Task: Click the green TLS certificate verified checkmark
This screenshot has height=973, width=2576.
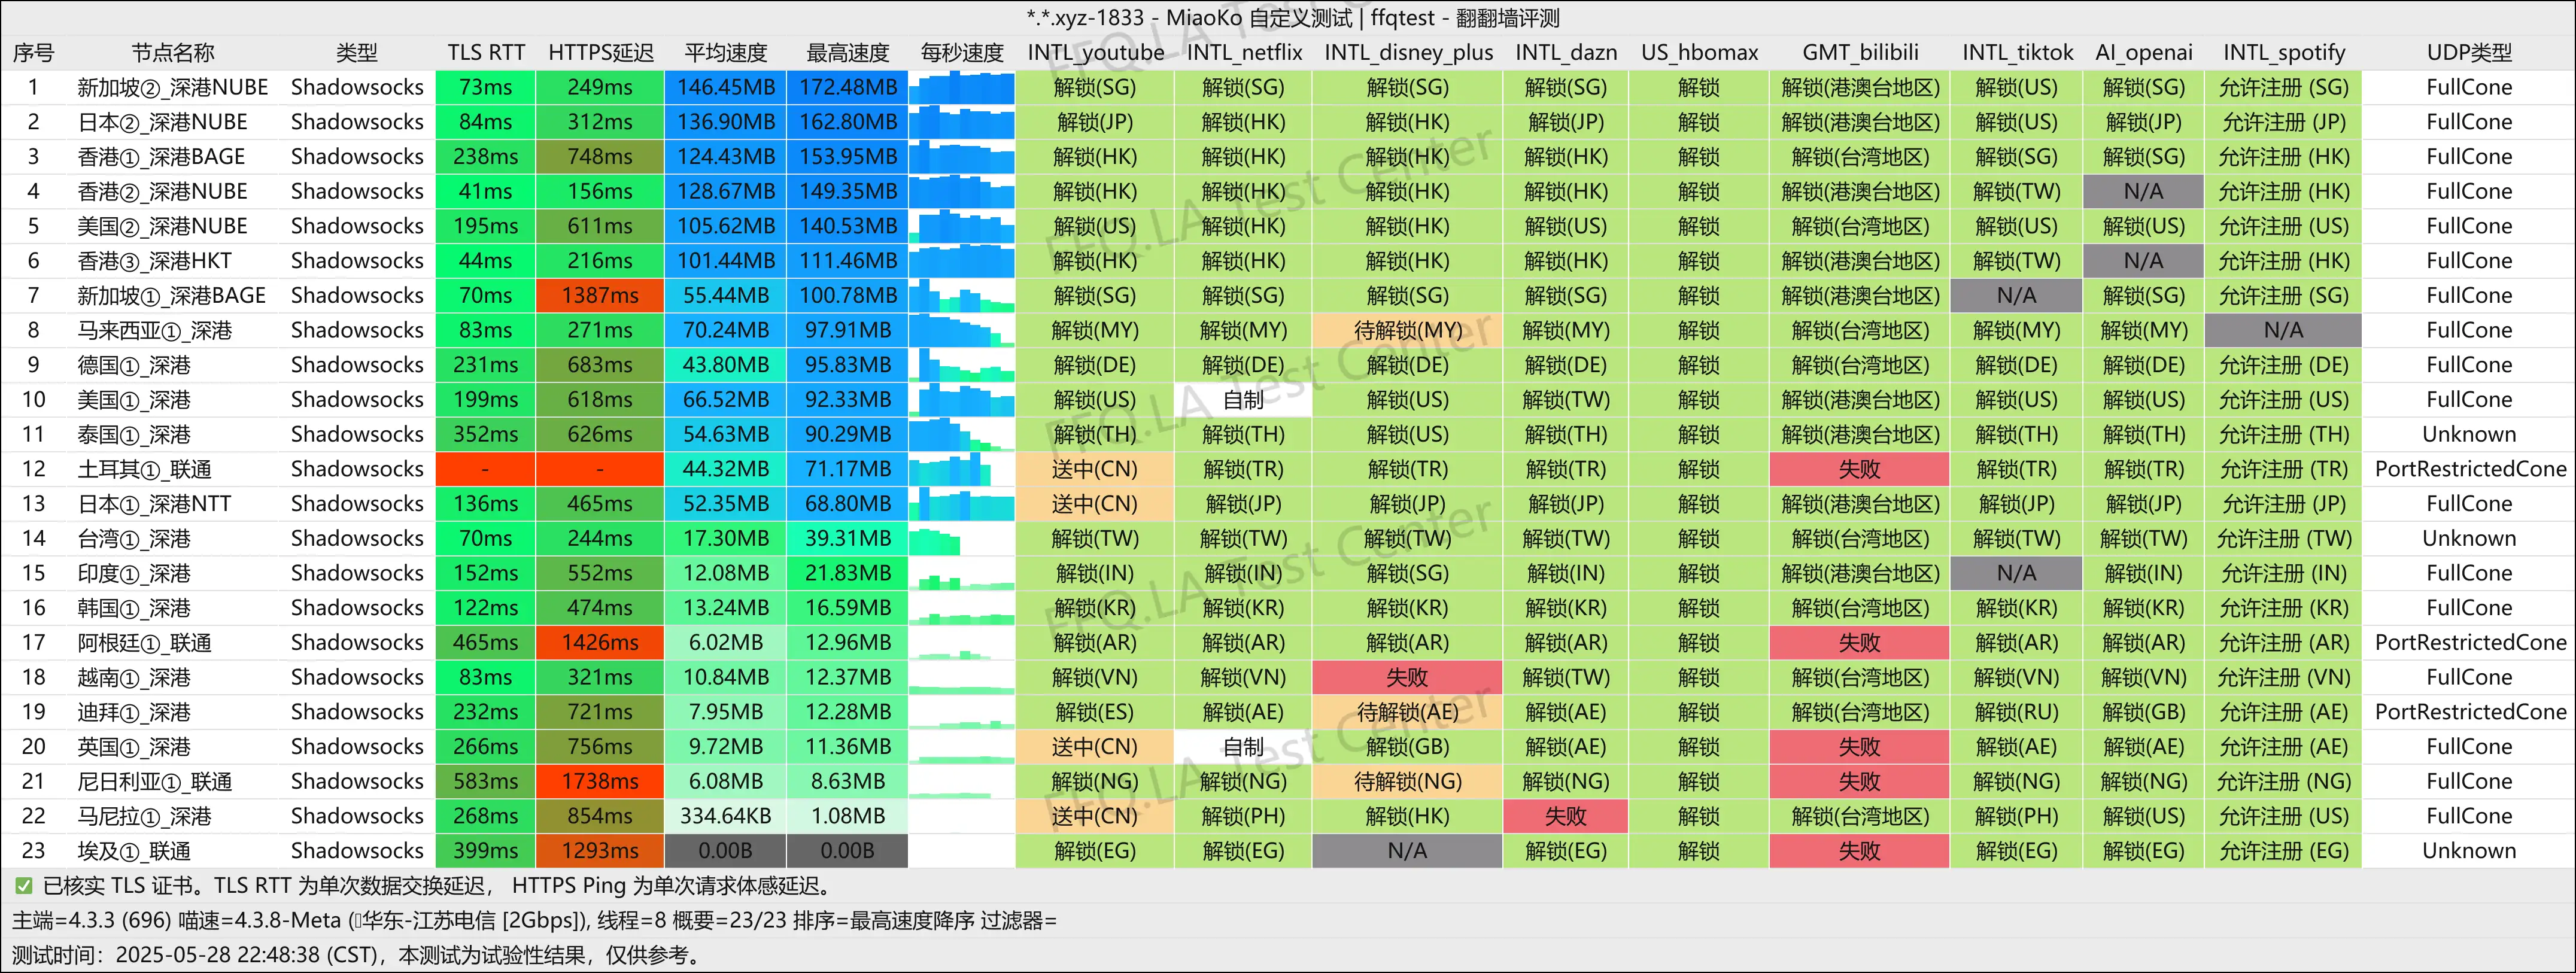Action: point(23,886)
